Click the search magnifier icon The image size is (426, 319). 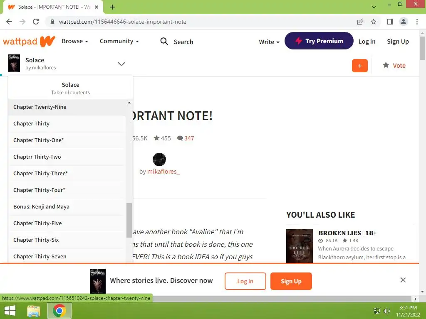pos(164,41)
